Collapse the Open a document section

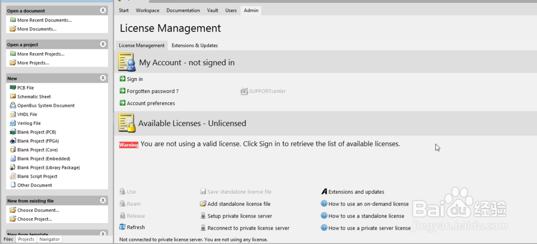click(x=103, y=11)
